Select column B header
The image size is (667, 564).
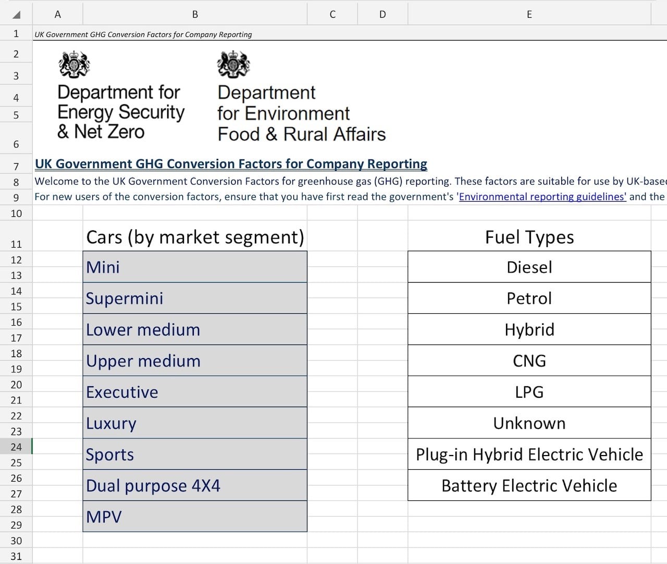click(195, 14)
